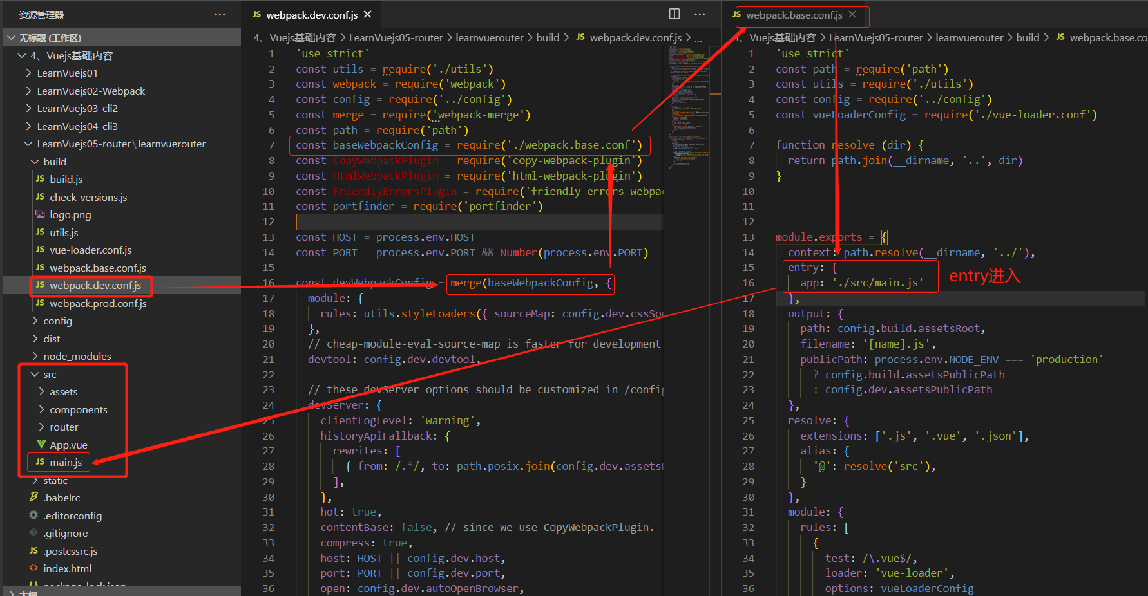The width and height of the screenshot is (1148, 596).
Task: Click Babel icon beside .babelrc
Action: tap(33, 498)
